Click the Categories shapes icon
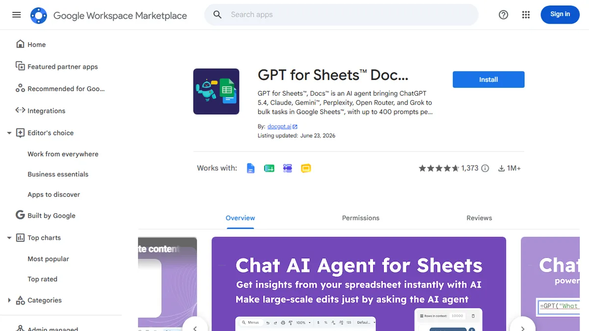 click(x=20, y=300)
